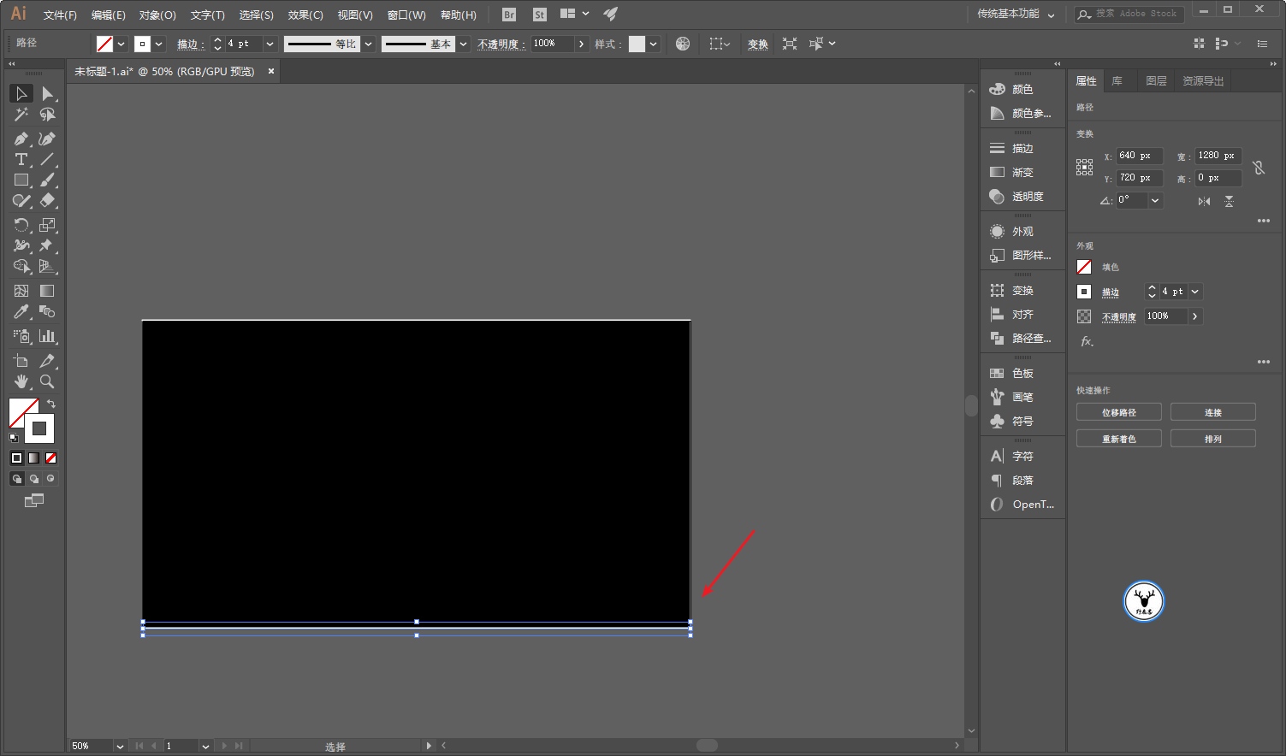The height and width of the screenshot is (756, 1286).
Task: Set toolbox paint mode to Gradient
Action: (x=34, y=458)
